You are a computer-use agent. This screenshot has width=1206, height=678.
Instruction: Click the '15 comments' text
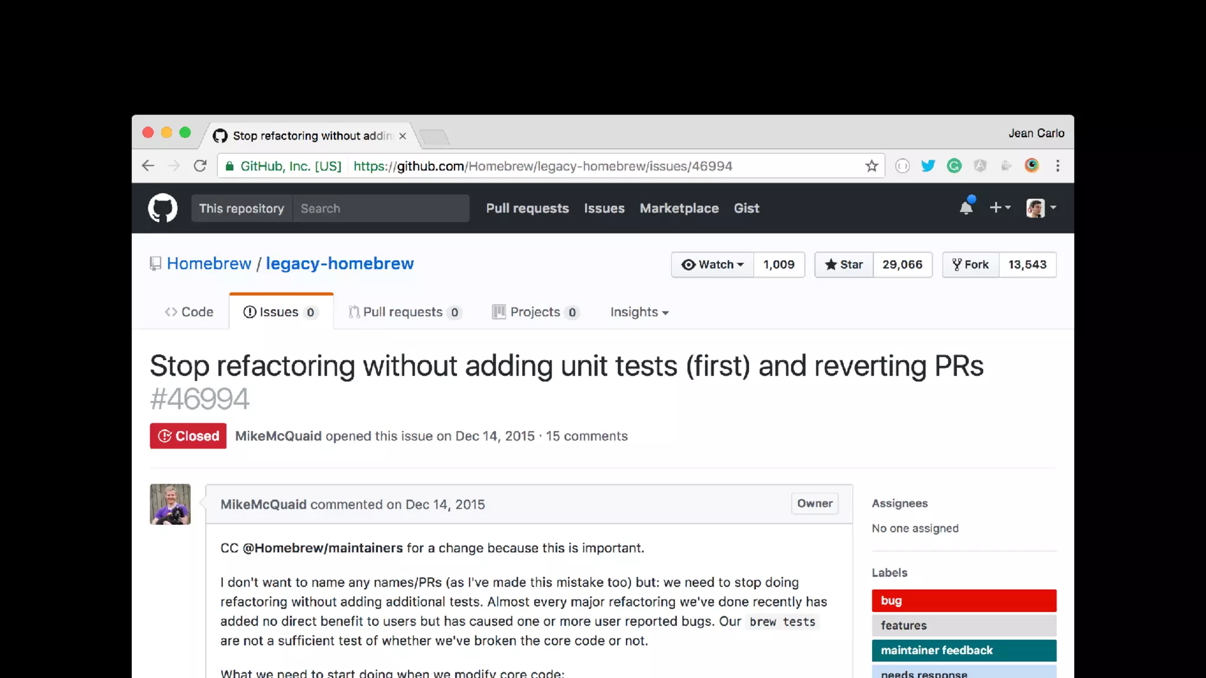tap(587, 436)
